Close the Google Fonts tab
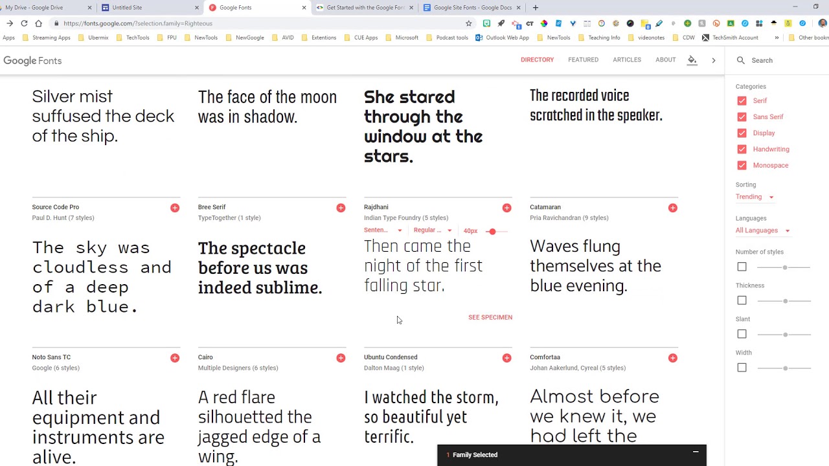The height and width of the screenshot is (466, 829). pos(304,8)
